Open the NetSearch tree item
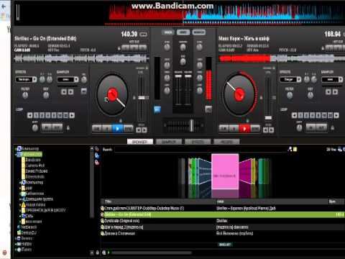 click(x=29, y=227)
